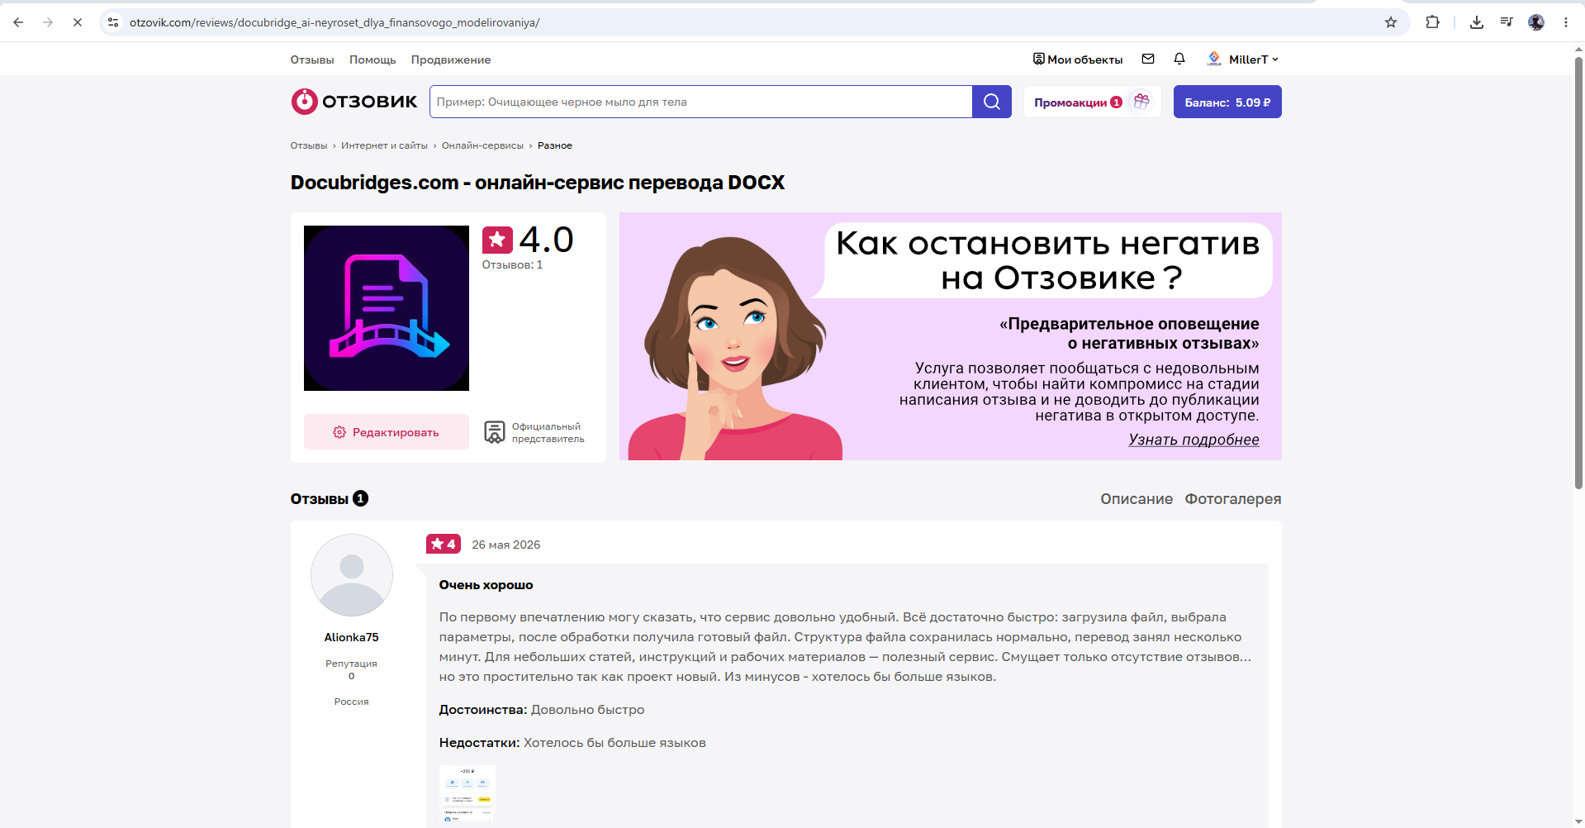Click the search magnifier button
This screenshot has height=828, width=1585.
pyautogui.click(x=991, y=102)
